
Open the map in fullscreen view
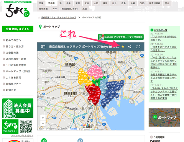click(138, 47)
